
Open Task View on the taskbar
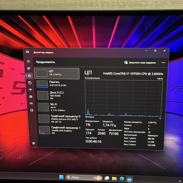[x=107, y=178]
